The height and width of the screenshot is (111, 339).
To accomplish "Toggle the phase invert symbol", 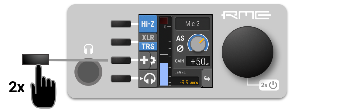I will [180, 49].
